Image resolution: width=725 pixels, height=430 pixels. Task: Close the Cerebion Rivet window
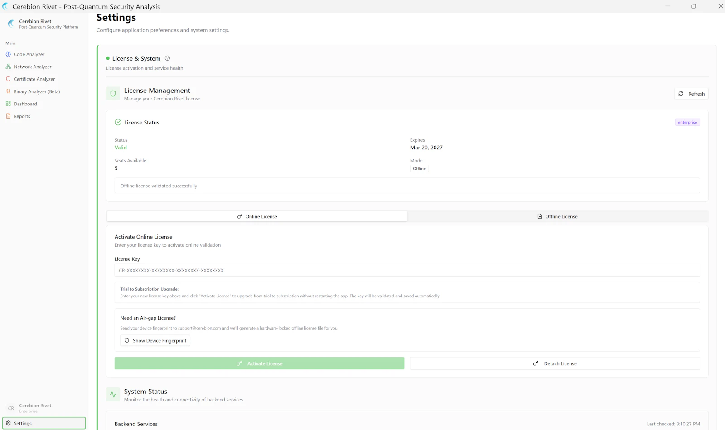(x=720, y=6)
